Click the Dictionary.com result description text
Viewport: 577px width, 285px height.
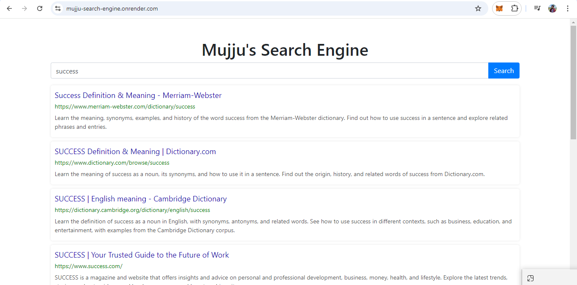[x=270, y=174]
